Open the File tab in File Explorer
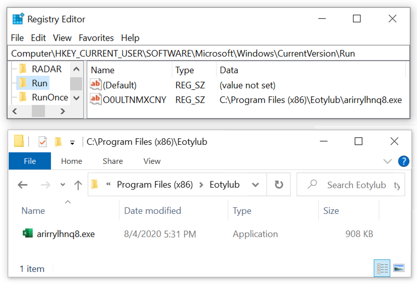The height and width of the screenshot is (284, 417). tap(30, 161)
